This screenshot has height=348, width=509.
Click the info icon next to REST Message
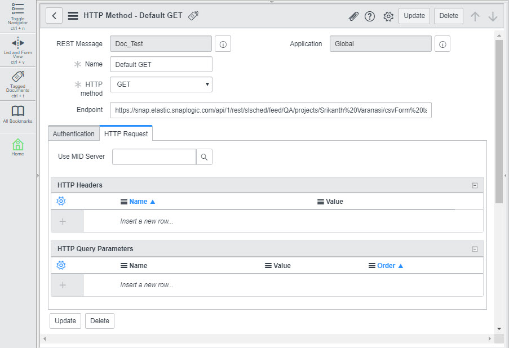[x=223, y=44]
